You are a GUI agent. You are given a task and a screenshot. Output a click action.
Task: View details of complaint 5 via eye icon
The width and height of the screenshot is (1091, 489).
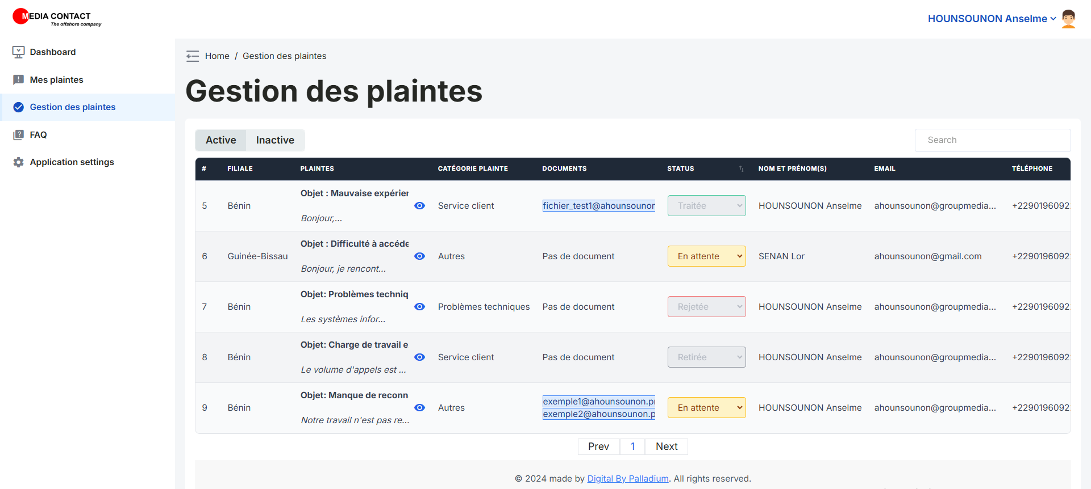point(419,206)
